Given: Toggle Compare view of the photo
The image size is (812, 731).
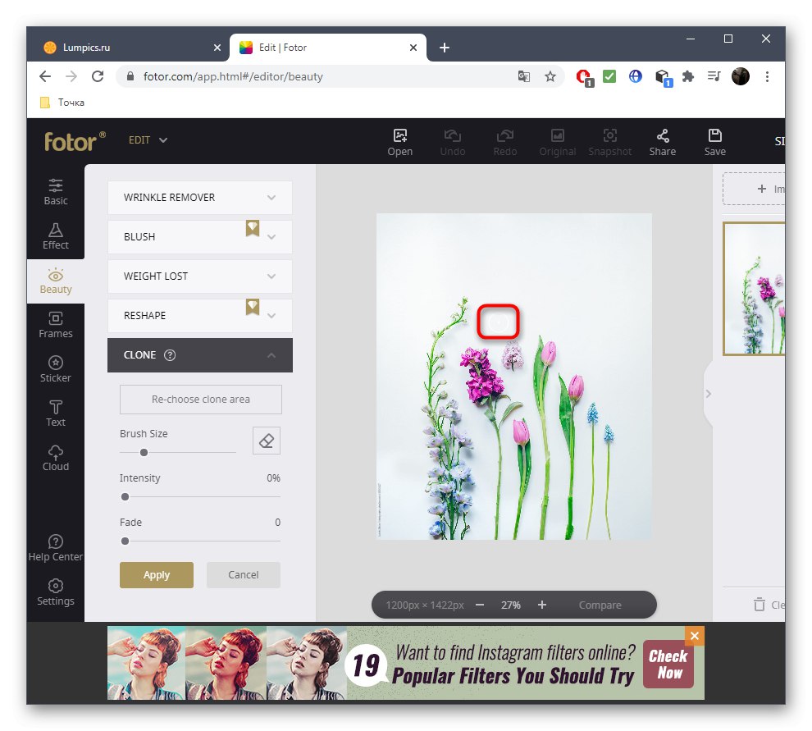Looking at the screenshot, I should click(x=600, y=605).
